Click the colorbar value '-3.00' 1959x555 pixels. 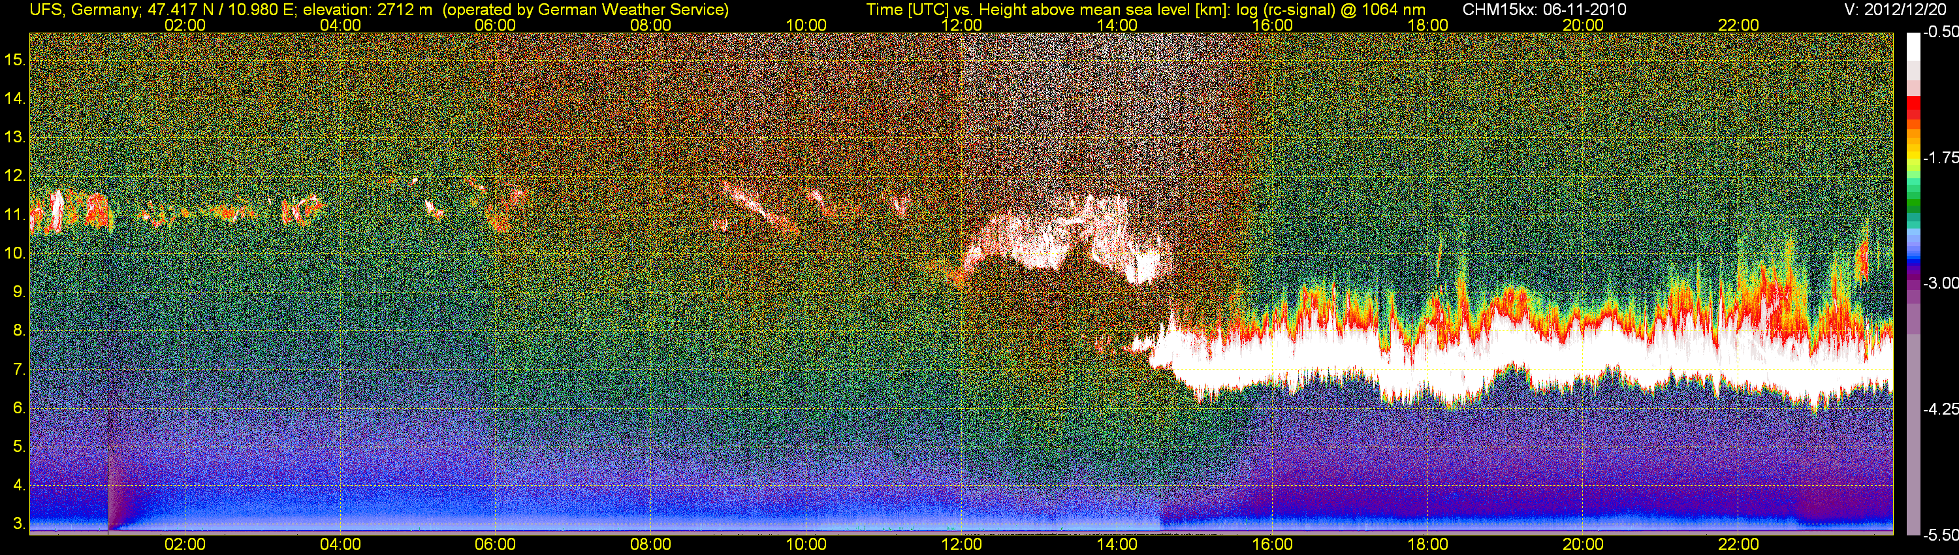pyautogui.click(x=1940, y=283)
